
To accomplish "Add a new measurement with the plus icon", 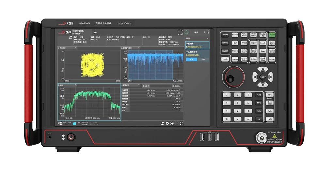I will [x=95, y=32].
